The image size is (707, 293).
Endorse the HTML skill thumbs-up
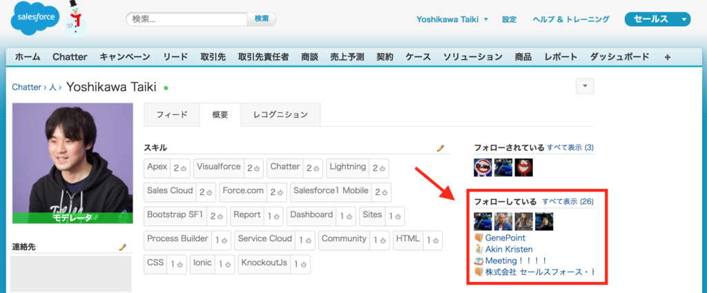click(x=435, y=241)
